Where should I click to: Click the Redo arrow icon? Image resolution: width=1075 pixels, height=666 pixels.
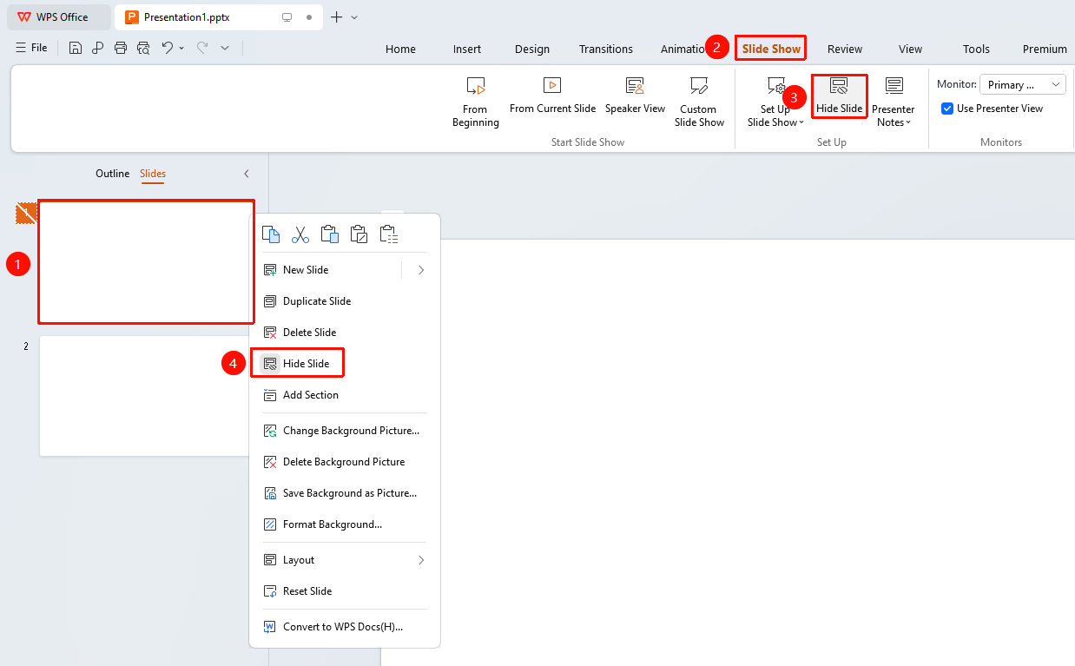(x=202, y=49)
